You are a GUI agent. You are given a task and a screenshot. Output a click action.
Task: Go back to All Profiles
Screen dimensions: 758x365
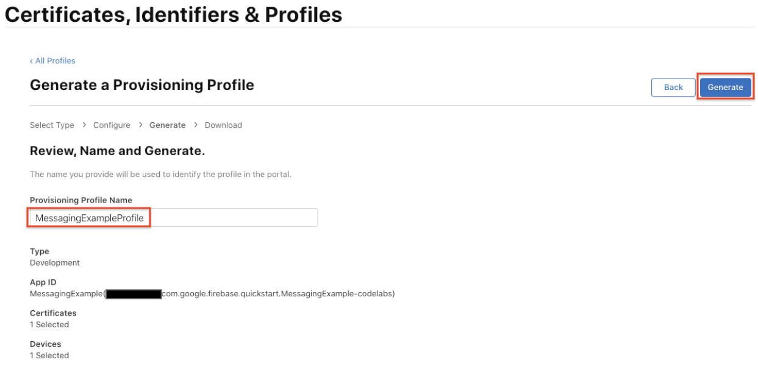[x=52, y=61]
